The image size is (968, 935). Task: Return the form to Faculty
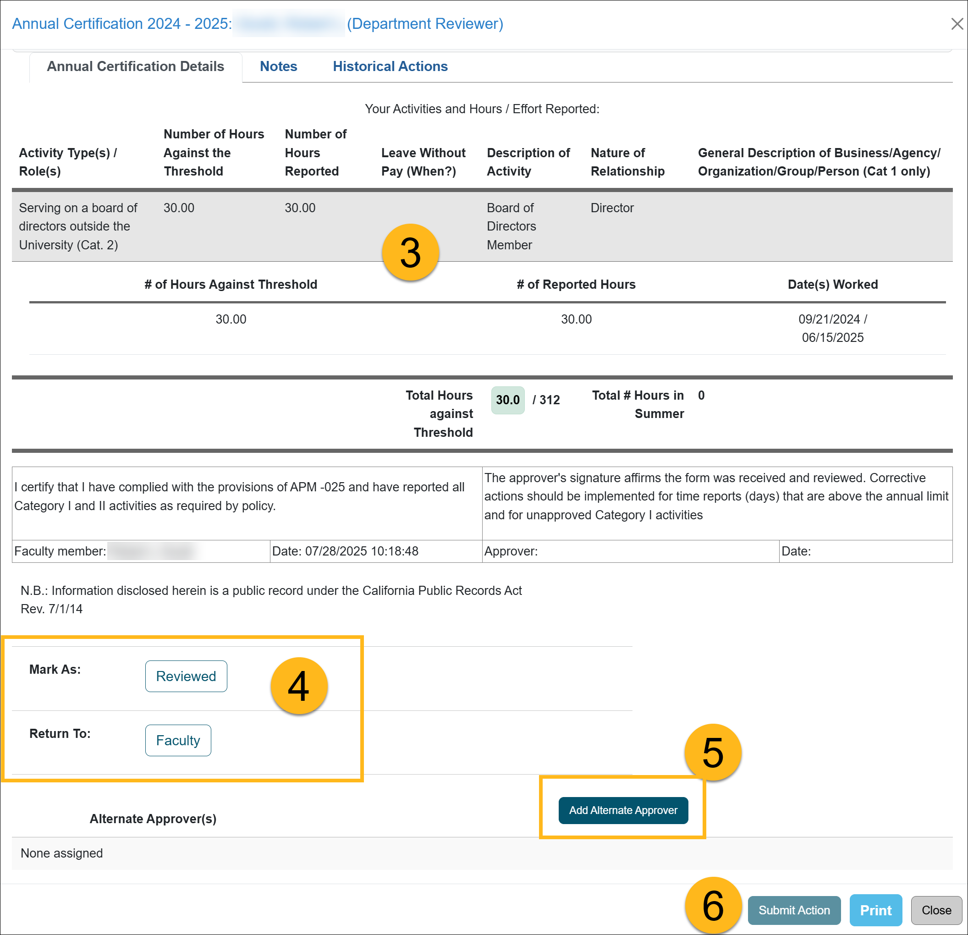pos(178,740)
